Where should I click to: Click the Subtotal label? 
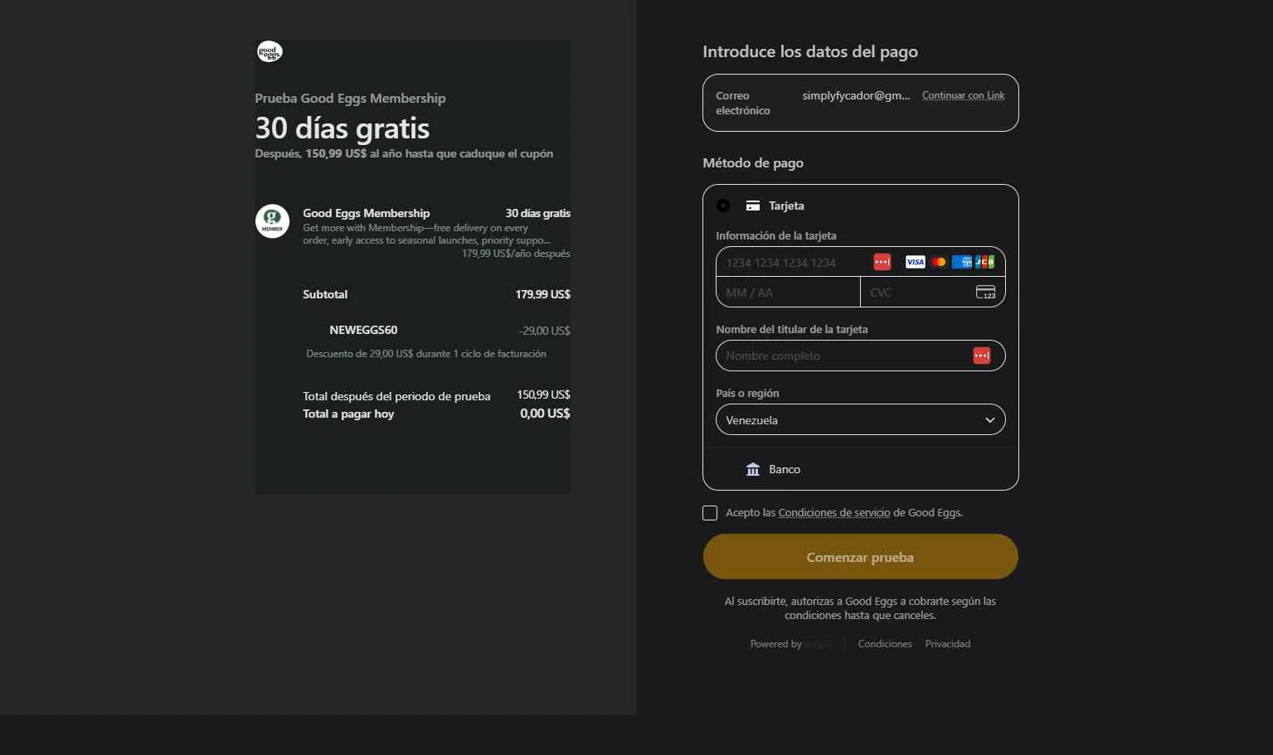tap(325, 294)
